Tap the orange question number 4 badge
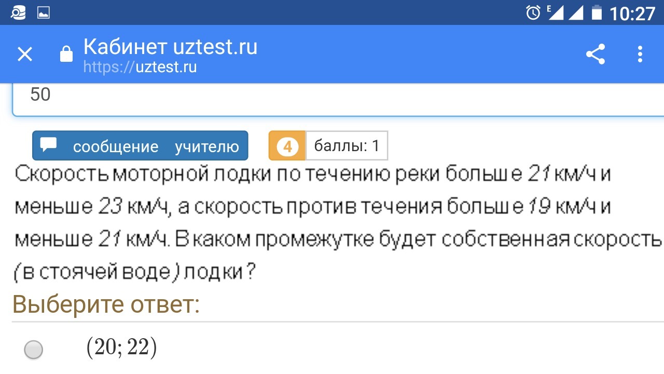Viewport: 664px width, 374px height. [x=287, y=146]
